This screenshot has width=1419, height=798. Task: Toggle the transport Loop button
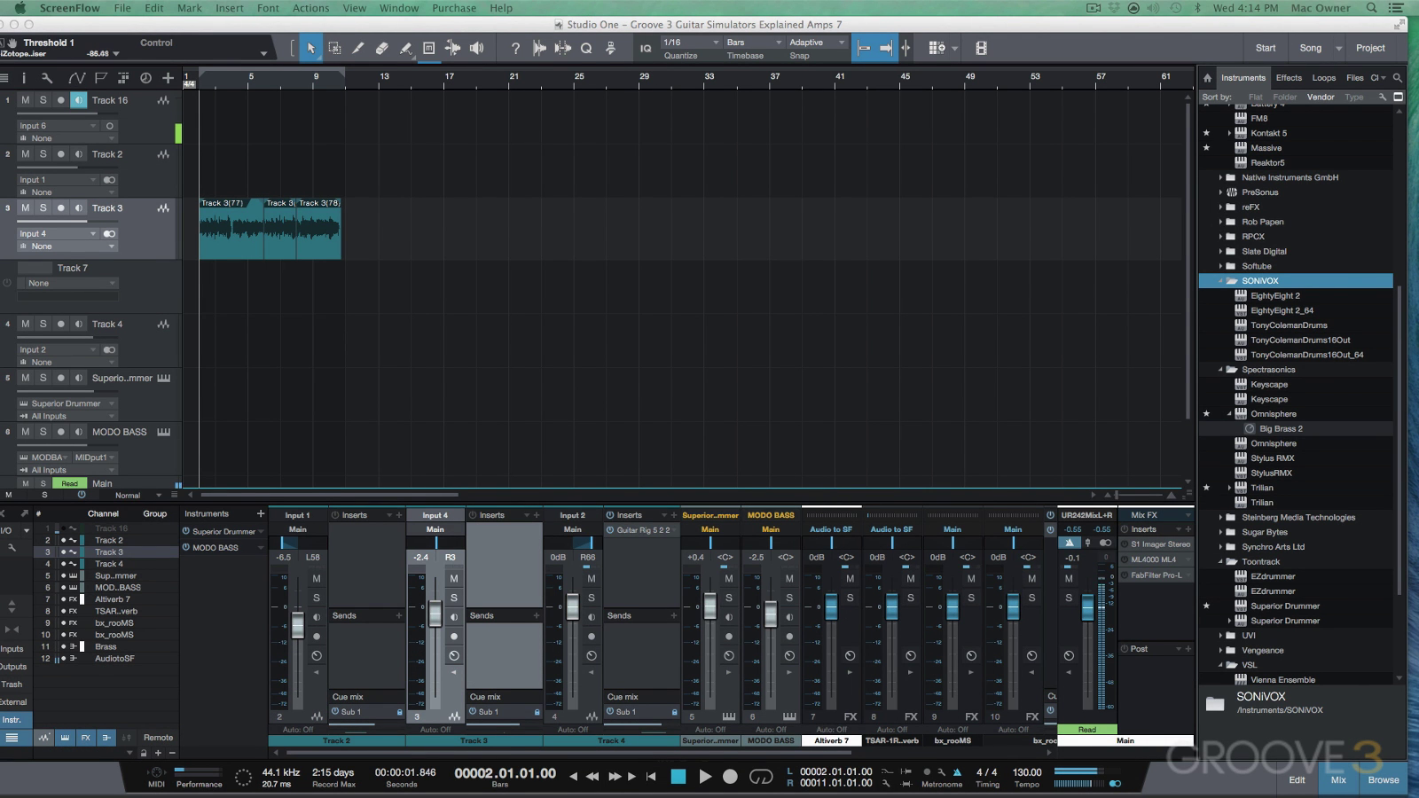(x=761, y=777)
